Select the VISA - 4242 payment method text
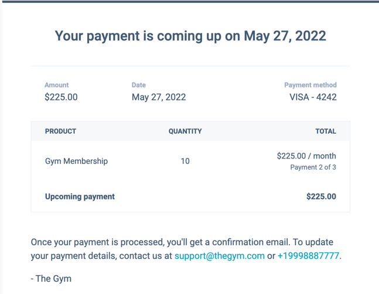Screen dimensions: 379x294 pos(313,97)
